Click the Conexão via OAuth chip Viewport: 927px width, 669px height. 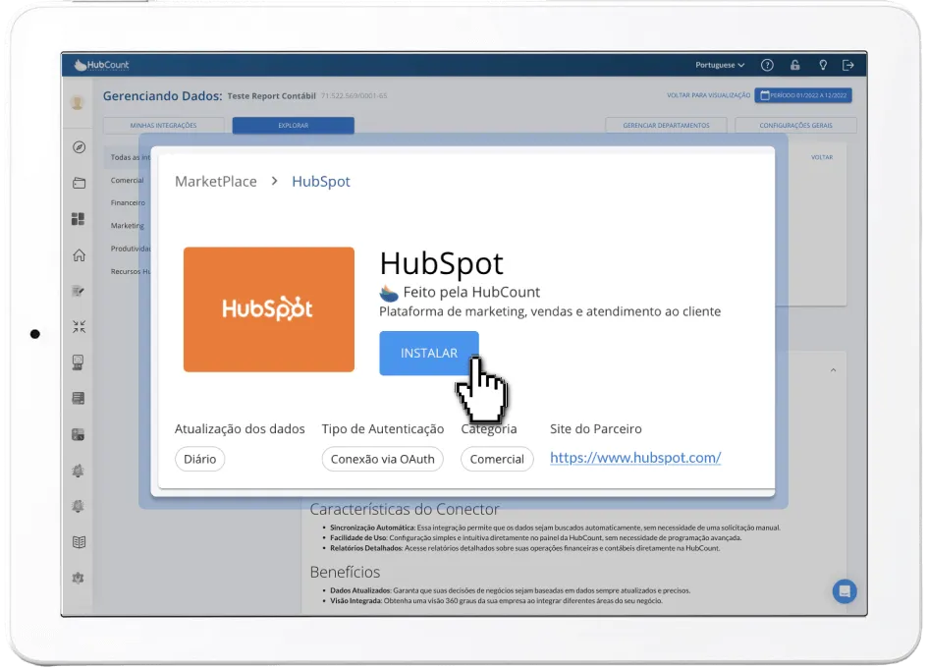(x=383, y=459)
